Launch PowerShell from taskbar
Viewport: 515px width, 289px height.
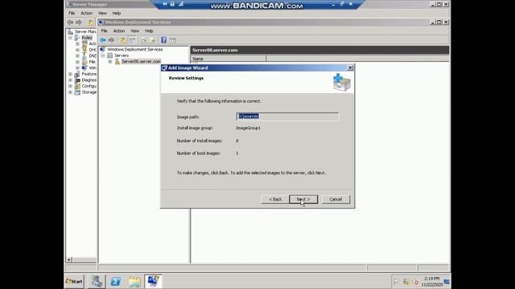pos(116,281)
